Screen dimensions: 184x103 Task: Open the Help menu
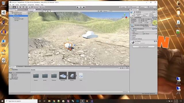[x=42, y=5]
